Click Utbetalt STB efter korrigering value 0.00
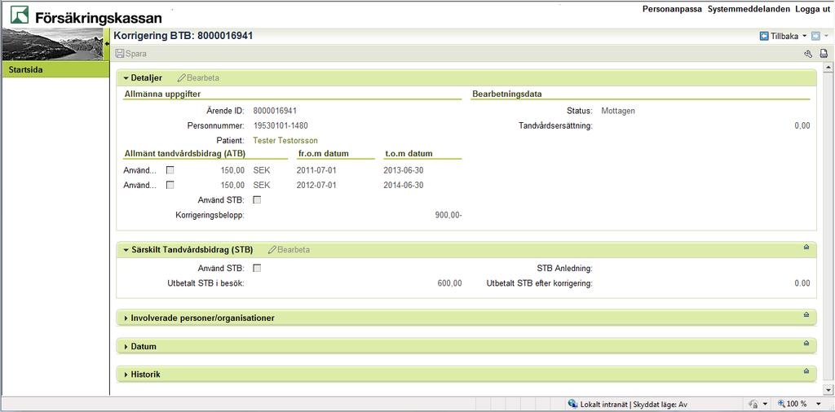 (x=802, y=283)
